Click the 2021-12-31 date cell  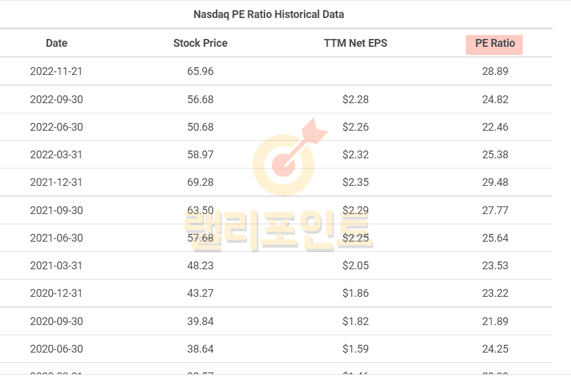tap(56, 182)
